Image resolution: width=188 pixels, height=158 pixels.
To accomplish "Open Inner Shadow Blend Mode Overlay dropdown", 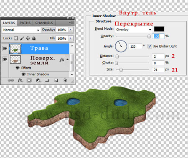I will 134,30.
